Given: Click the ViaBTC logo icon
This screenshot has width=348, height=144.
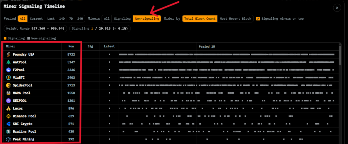Looking at the screenshot, I should click(8, 78).
